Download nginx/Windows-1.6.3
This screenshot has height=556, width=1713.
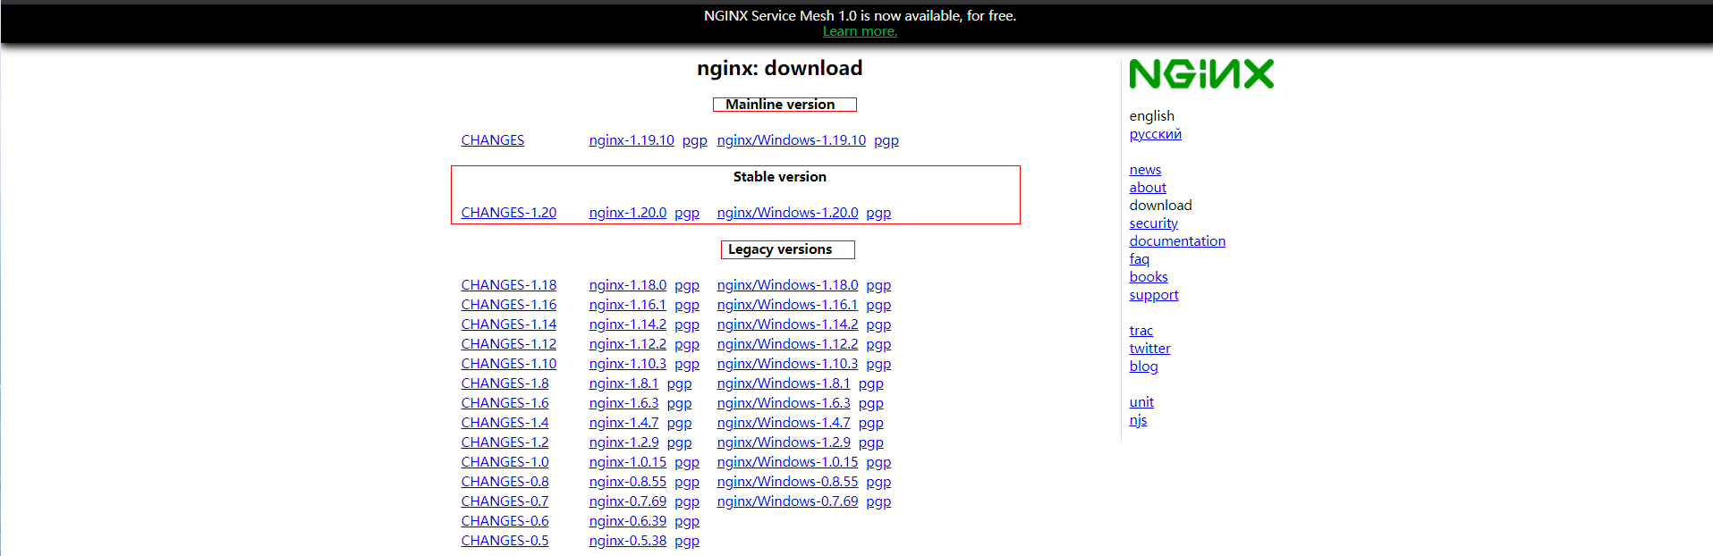tap(784, 403)
